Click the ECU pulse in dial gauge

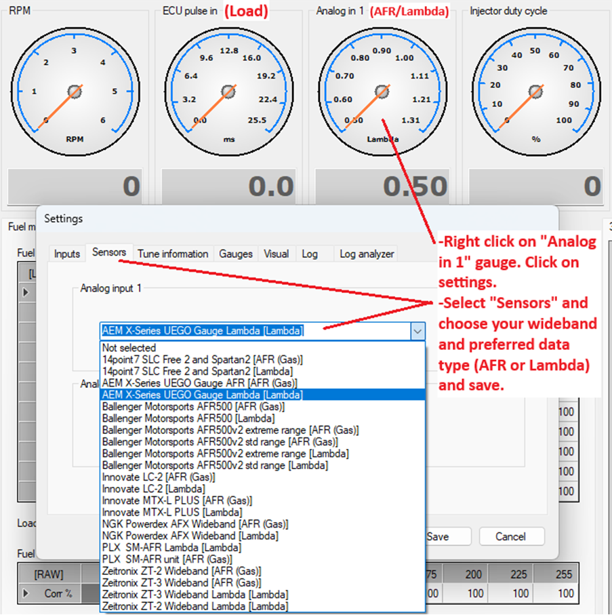click(228, 92)
